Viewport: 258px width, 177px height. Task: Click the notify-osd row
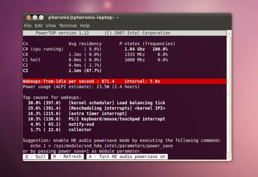pos(62,124)
